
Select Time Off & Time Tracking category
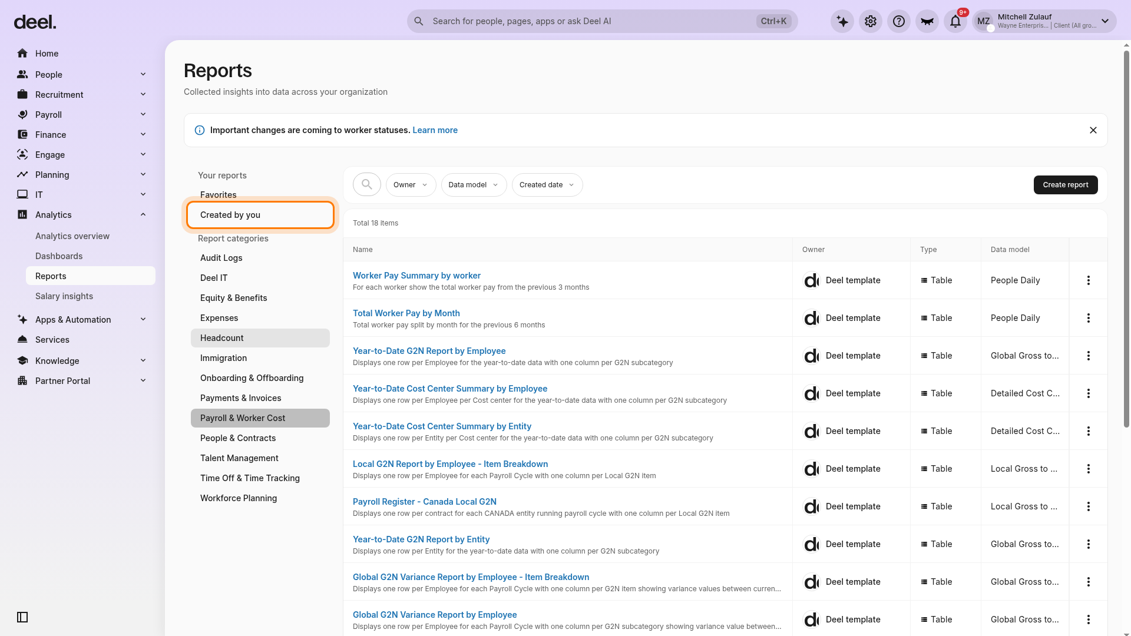260,478
